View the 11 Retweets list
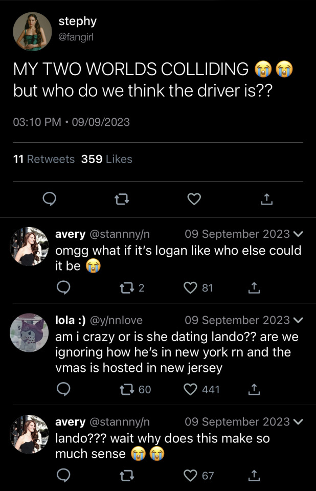316x491 pixels. (x=44, y=159)
